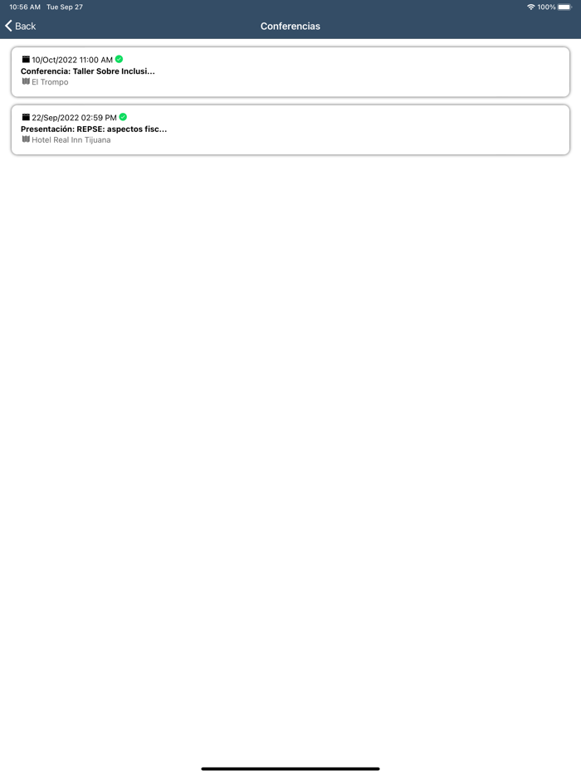Select the El Trompo location text
Screen dimensions: 581x775
50,82
